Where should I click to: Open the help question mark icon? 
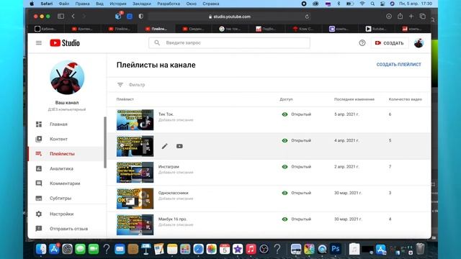(362, 43)
